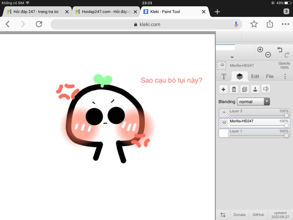Go back to the previous page

[x=7, y=24]
